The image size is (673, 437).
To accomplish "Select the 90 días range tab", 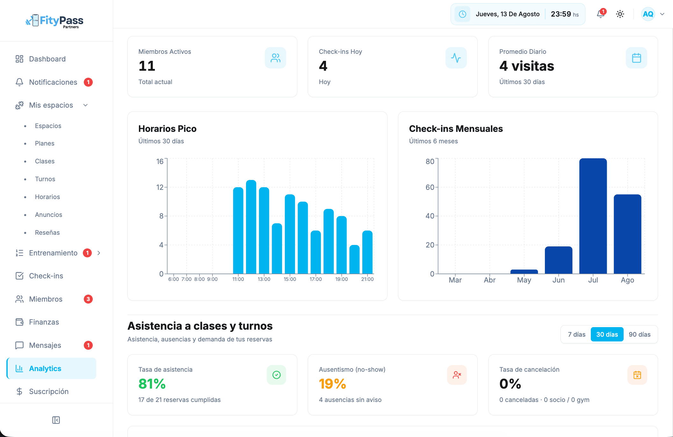I will [x=640, y=334].
